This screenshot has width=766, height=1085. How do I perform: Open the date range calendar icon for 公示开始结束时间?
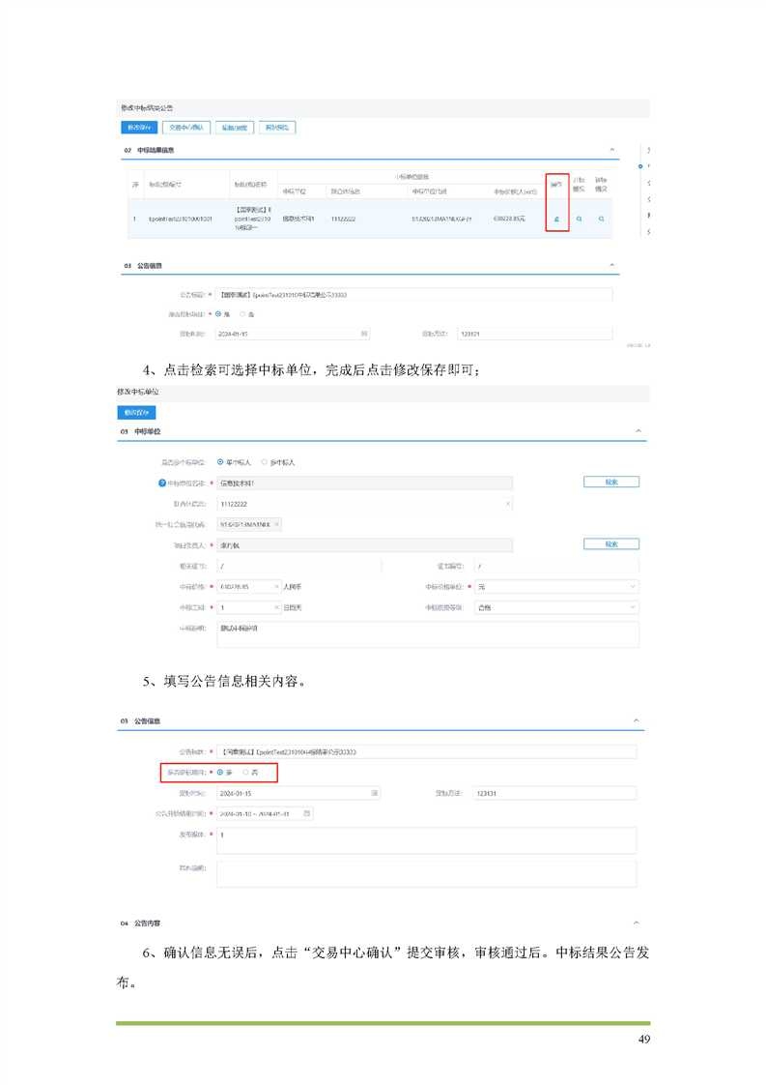(307, 814)
